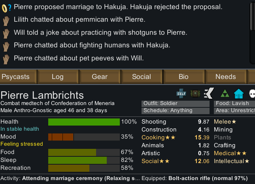255x184 pixels.
Task: Open the Social tab
Action: pos(142,77)
